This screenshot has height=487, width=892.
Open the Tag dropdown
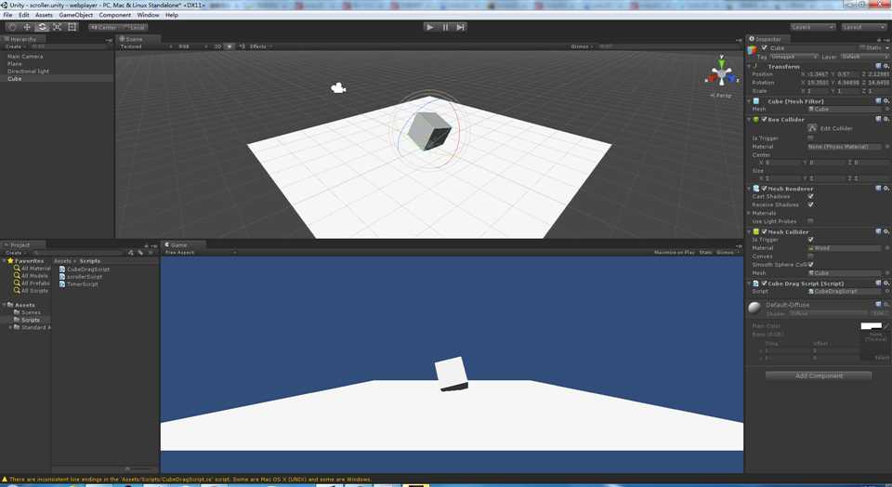794,57
